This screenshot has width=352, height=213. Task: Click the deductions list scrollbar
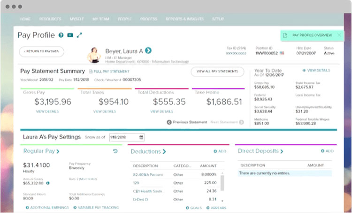click(222, 183)
